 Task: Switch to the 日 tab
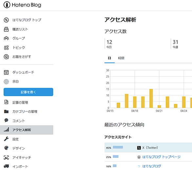coord(109,58)
